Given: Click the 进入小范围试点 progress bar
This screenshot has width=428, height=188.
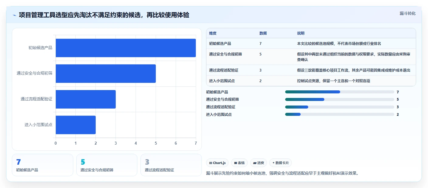Looking at the screenshot, I should coord(340,114).
